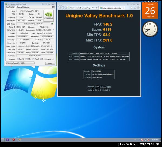Click the page icon in address bar
Viewport: 162px width, 147px height.
click(x=69, y=8)
